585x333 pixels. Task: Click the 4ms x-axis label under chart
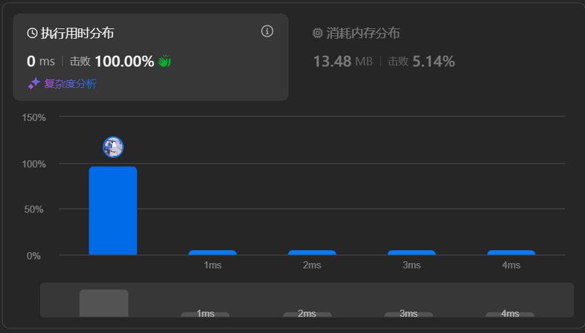pos(511,265)
